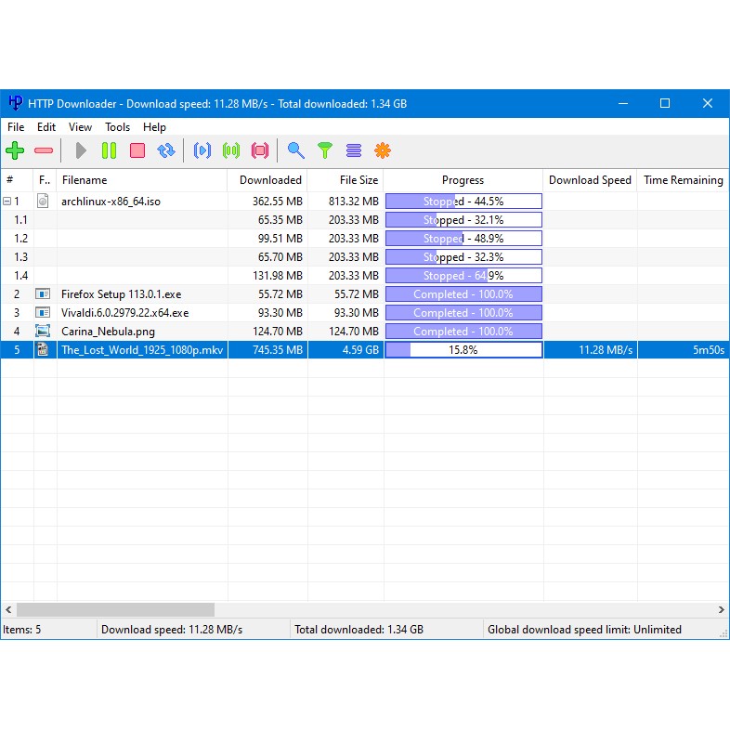Click the red minus Remove icon

44,150
